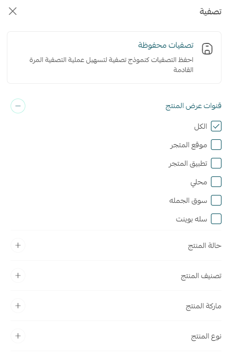Expand نوع المنتج with plus icon
Viewport: 231px width, 356px height.
tap(18, 336)
